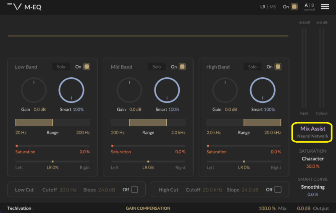Screen dimensions: 336x213
Task: Click the M-EQ logo icon
Action: click(14, 7)
